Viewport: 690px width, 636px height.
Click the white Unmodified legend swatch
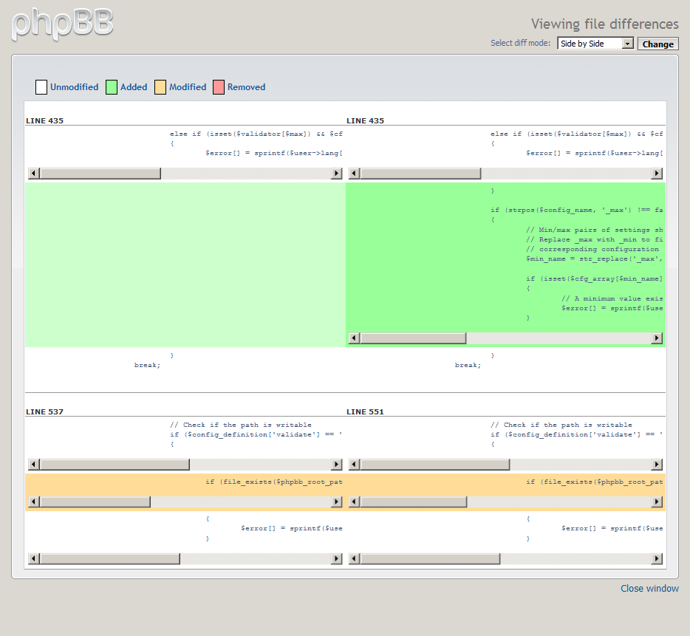pyautogui.click(x=41, y=87)
